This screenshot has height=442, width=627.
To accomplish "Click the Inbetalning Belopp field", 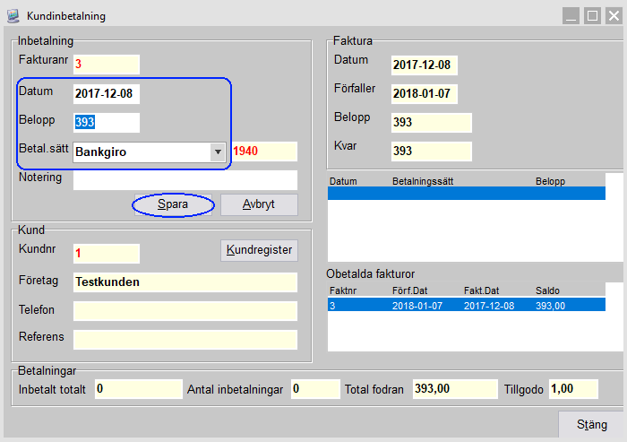I will tap(107, 123).
